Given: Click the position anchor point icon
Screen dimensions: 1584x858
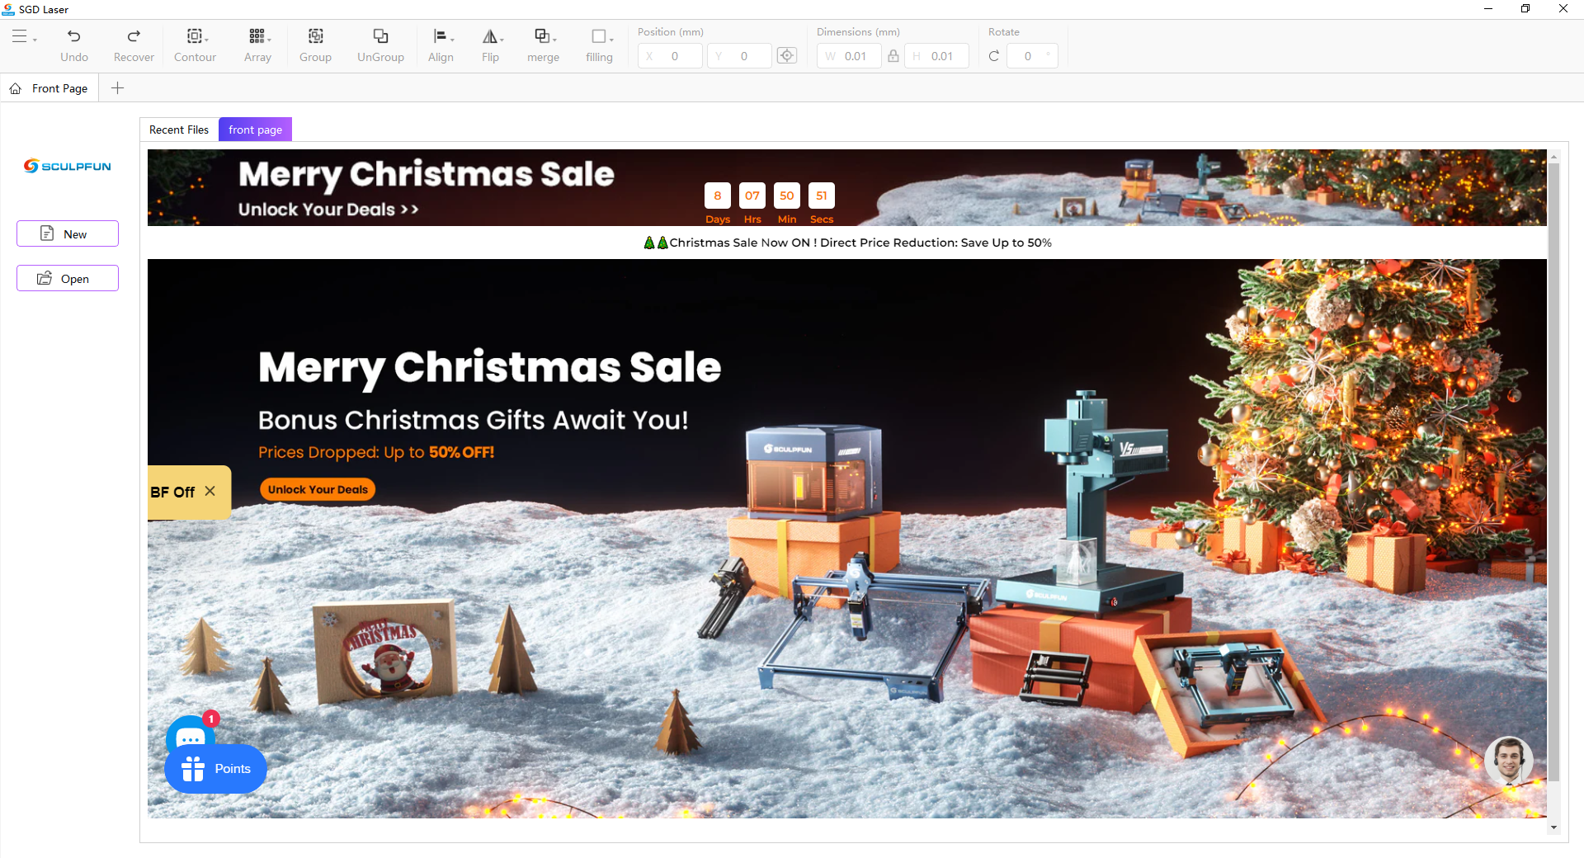Looking at the screenshot, I should [787, 56].
